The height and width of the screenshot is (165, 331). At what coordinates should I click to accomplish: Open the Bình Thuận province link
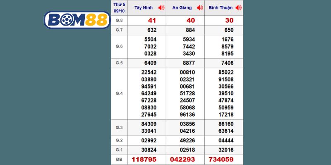click(221, 8)
